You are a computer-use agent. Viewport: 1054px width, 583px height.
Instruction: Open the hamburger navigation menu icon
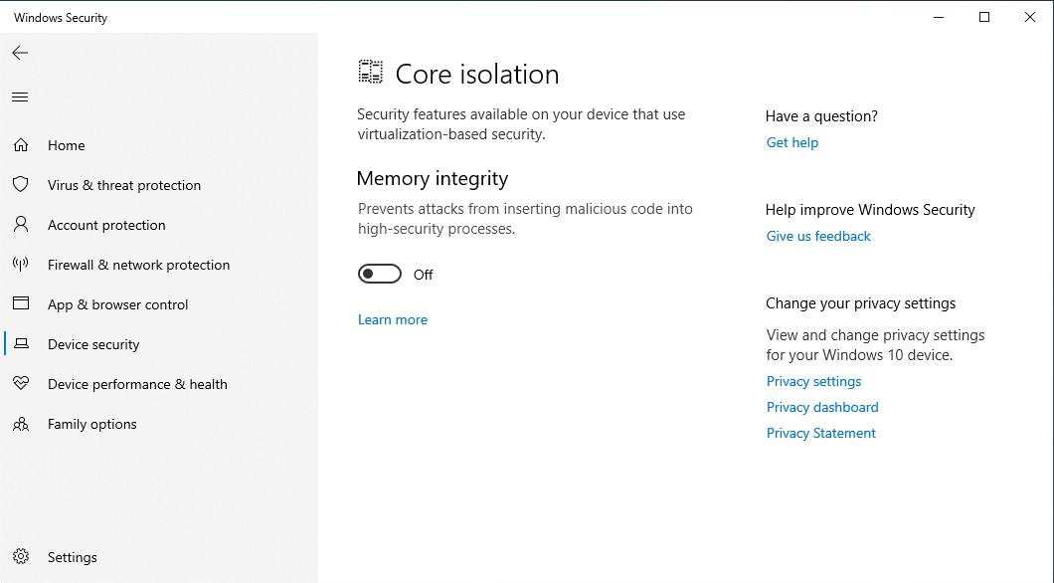(x=20, y=97)
